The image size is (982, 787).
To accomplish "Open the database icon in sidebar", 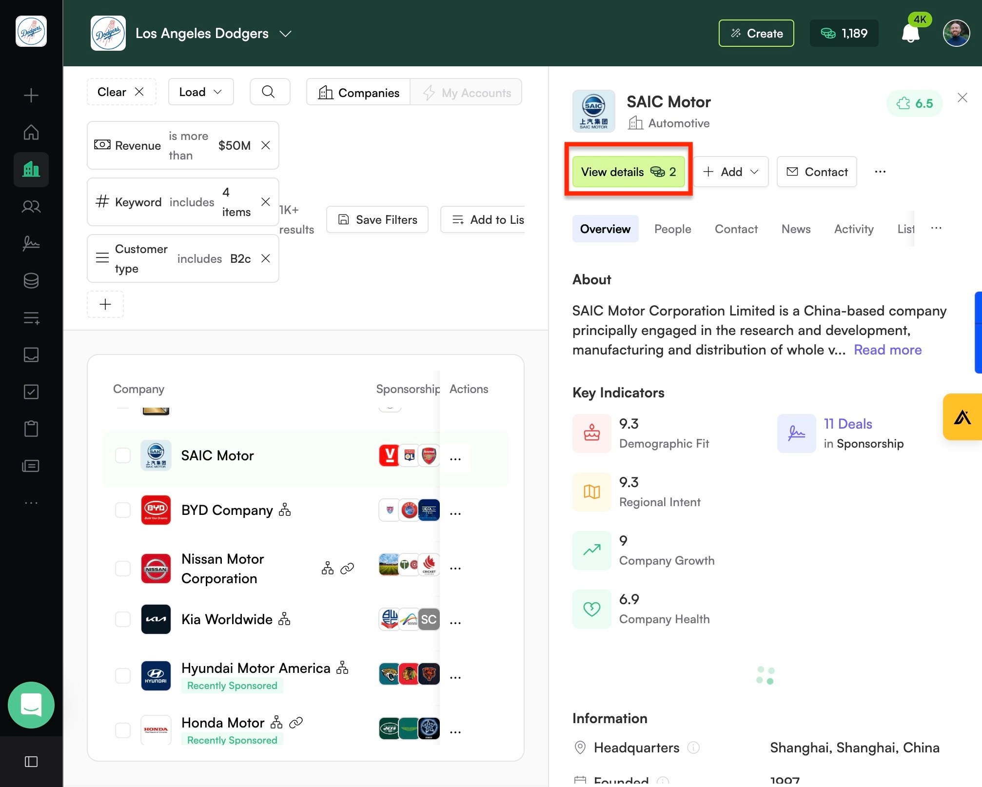I will 31,280.
